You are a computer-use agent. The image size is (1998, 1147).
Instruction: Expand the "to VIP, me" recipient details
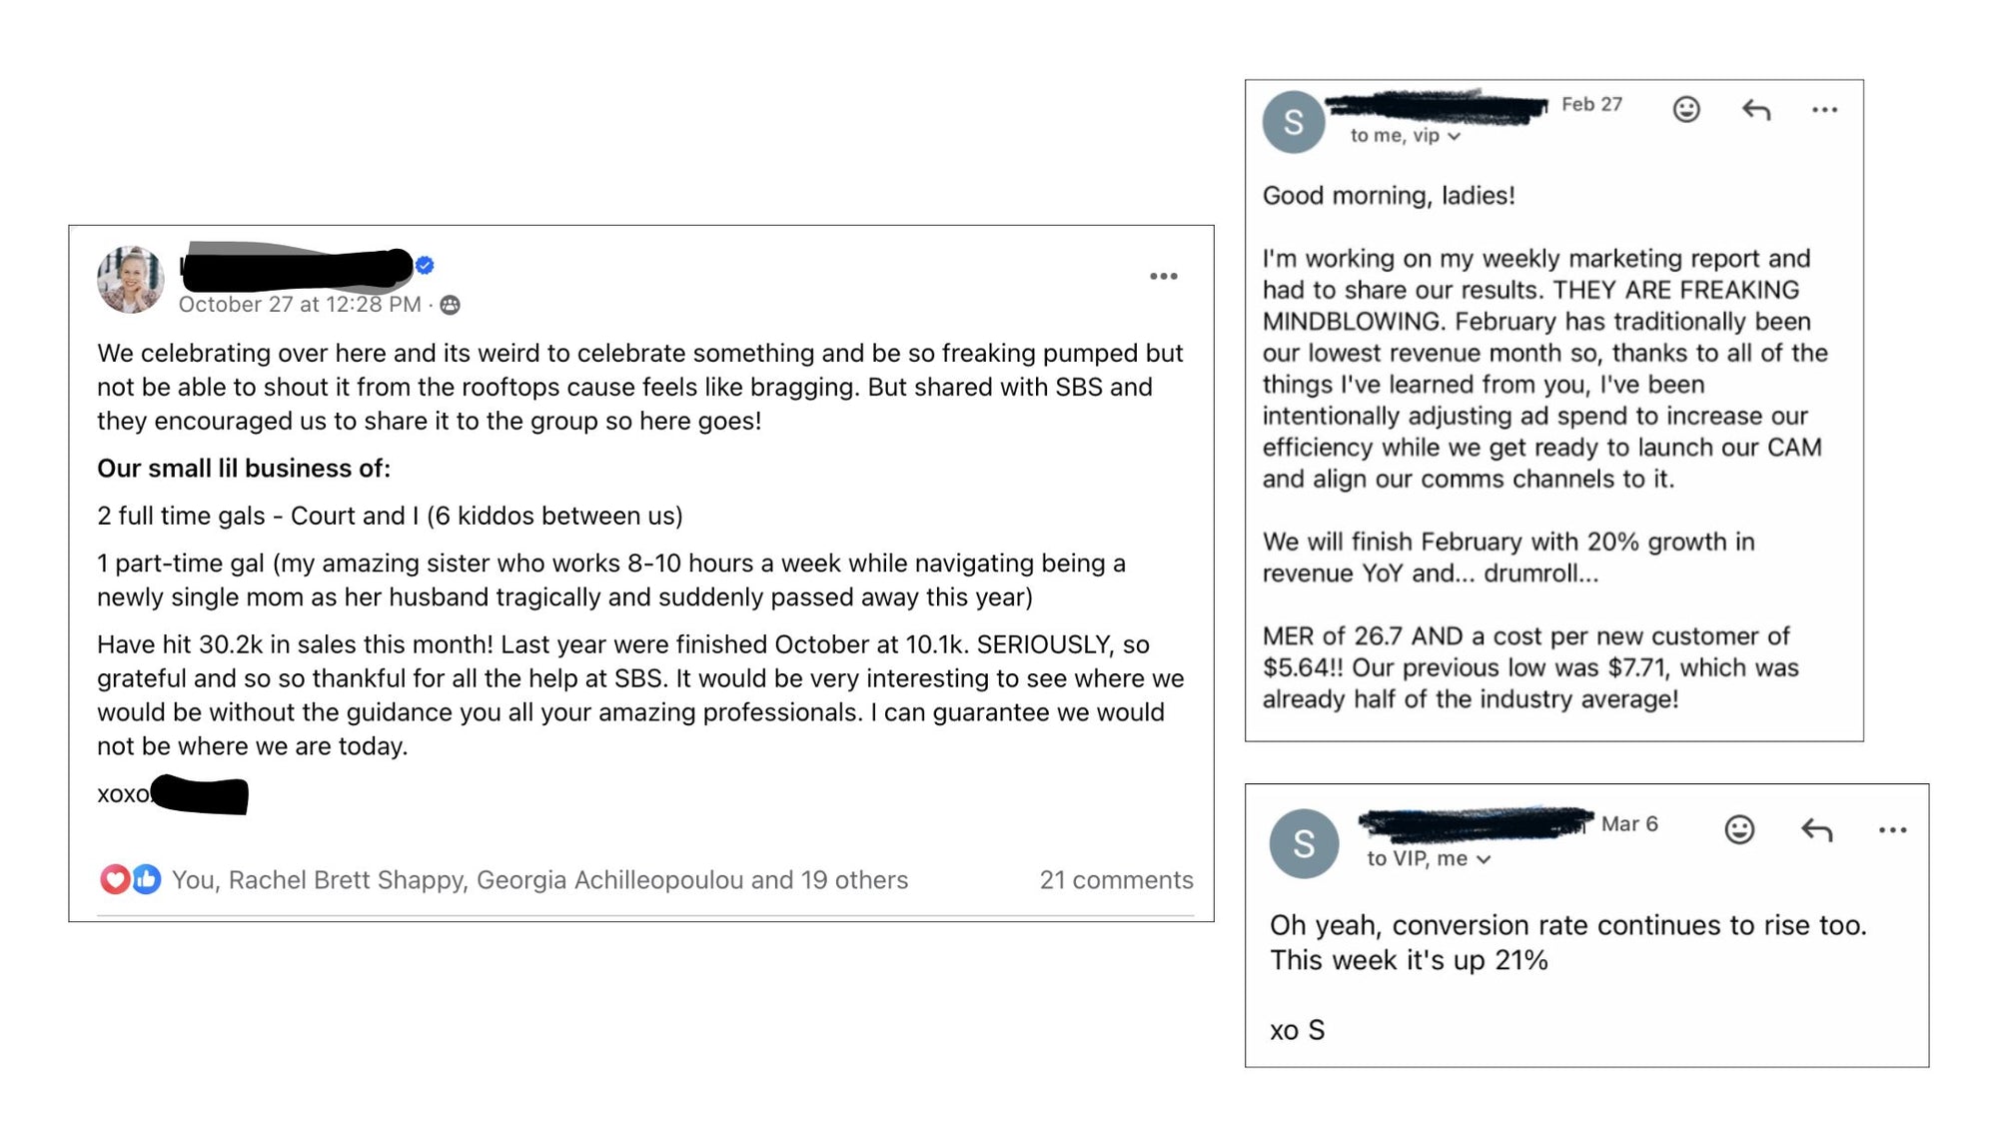pos(1484,859)
